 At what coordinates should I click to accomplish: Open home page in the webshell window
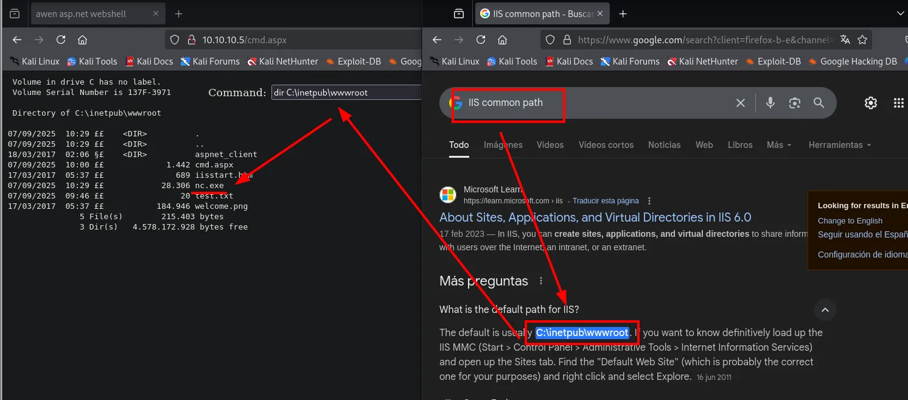(83, 40)
